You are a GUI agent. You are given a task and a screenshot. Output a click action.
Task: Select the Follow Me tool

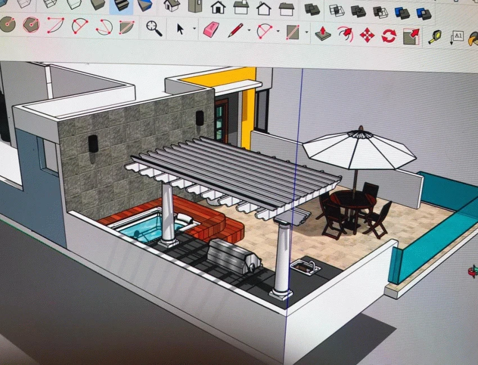[345, 34]
